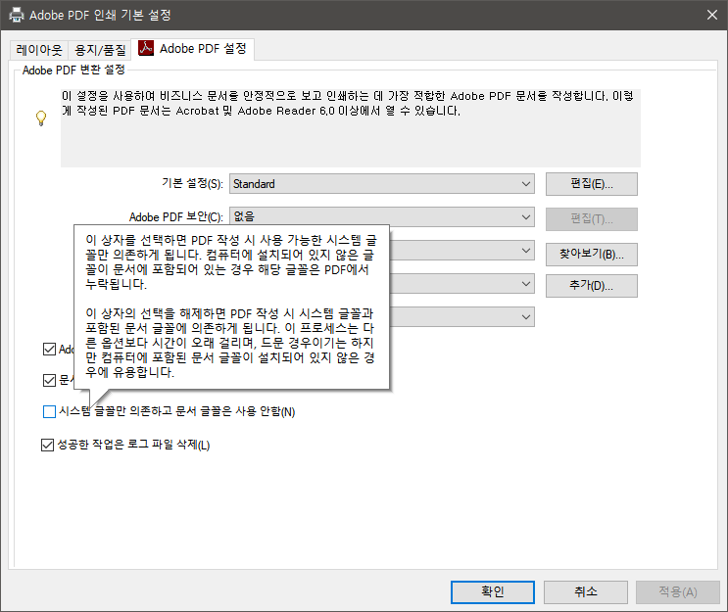728x612 pixels.
Task: Close the Adobe PDF 인쇄 기본 설정 dialog
Action: click(712, 15)
